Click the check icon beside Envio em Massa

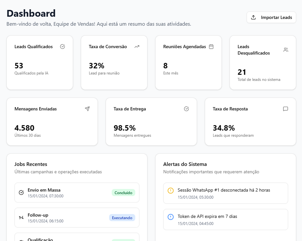coord(21,193)
